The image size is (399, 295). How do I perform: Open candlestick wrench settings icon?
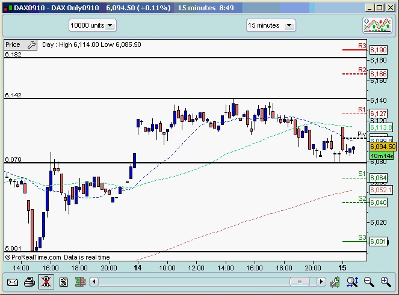coord(335,282)
